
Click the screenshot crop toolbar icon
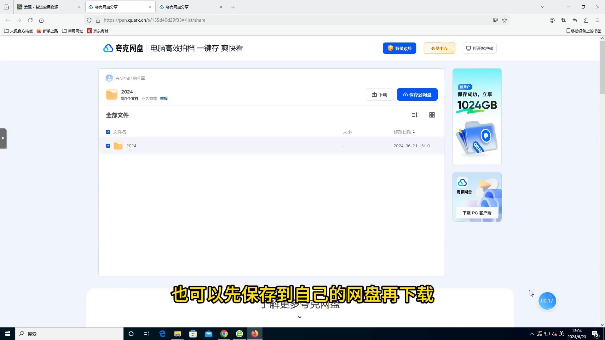(x=563, y=20)
